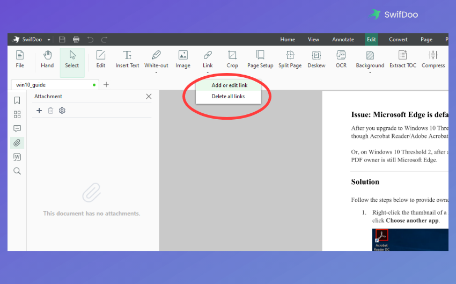Expand the Background dropdown arrow

click(x=370, y=72)
